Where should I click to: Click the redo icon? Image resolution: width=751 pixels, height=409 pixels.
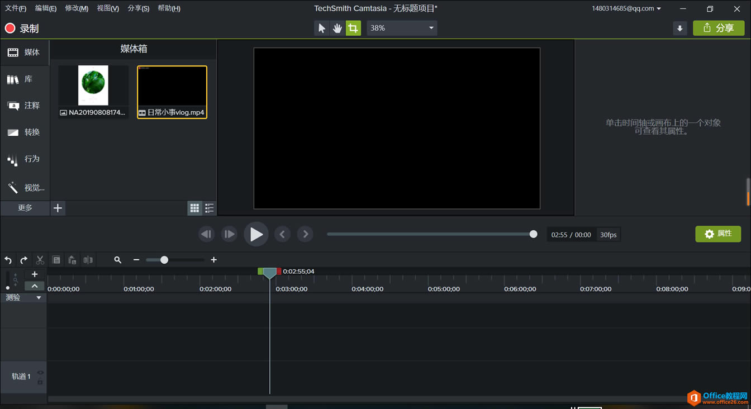coord(23,260)
